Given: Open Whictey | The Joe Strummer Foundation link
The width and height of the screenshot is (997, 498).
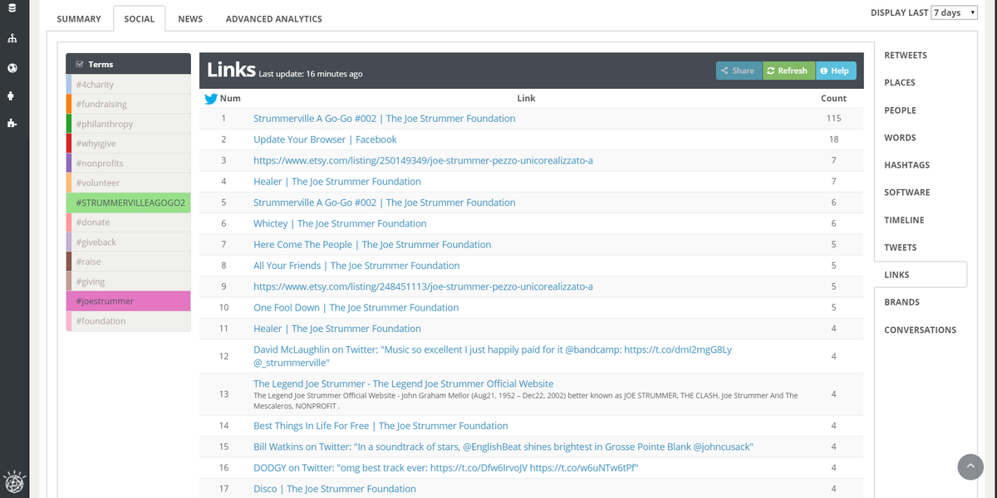Looking at the screenshot, I should coord(340,223).
